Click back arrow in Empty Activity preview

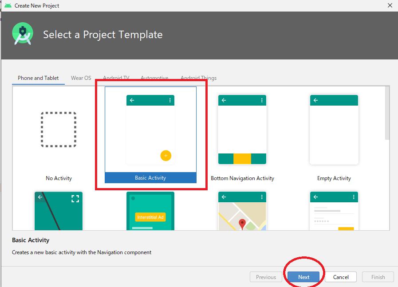tap(316, 100)
